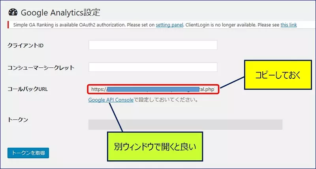Click the grey トークン field
This screenshot has width=316, height=169.
(185, 124)
